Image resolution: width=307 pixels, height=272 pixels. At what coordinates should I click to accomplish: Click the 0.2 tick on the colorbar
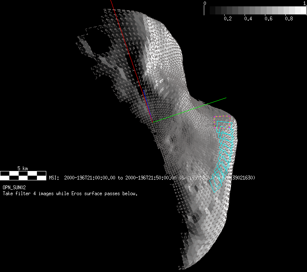pos(228,19)
